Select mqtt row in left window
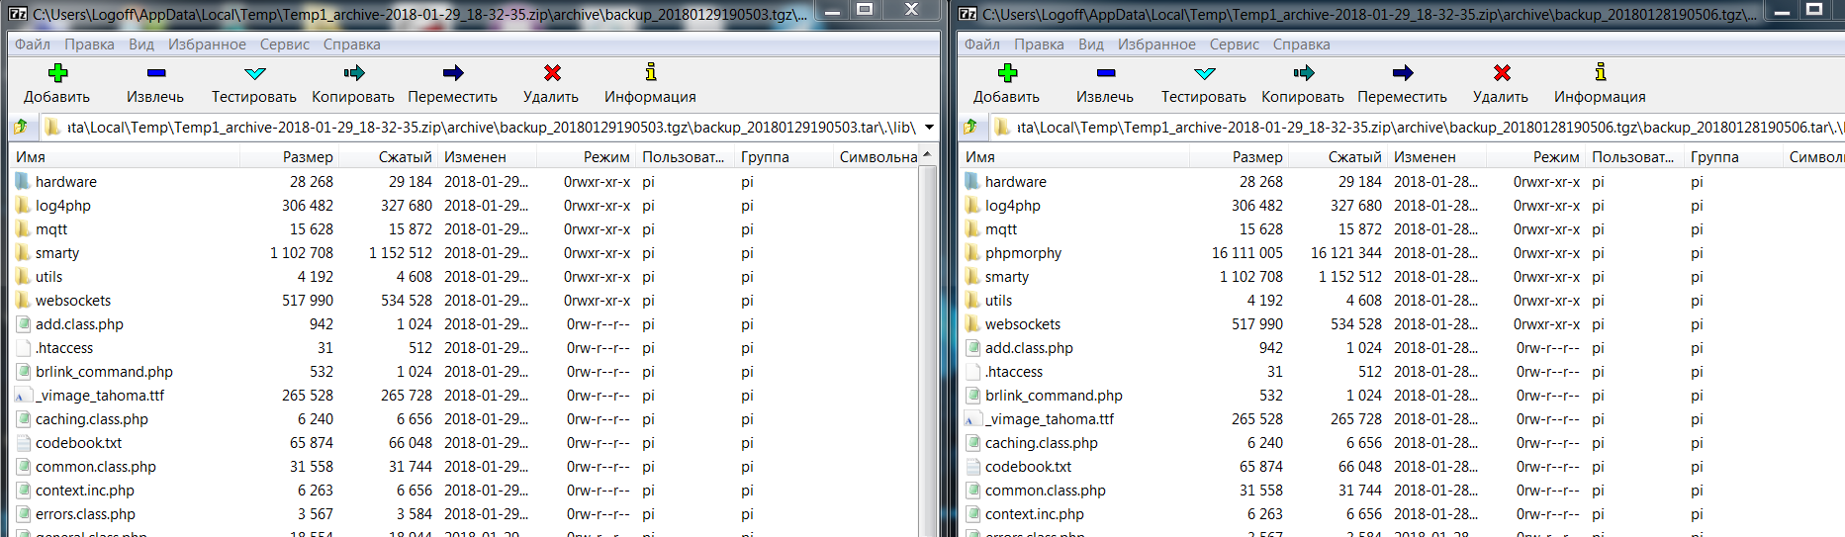This screenshot has width=1845, height=537. coord(465,228)
